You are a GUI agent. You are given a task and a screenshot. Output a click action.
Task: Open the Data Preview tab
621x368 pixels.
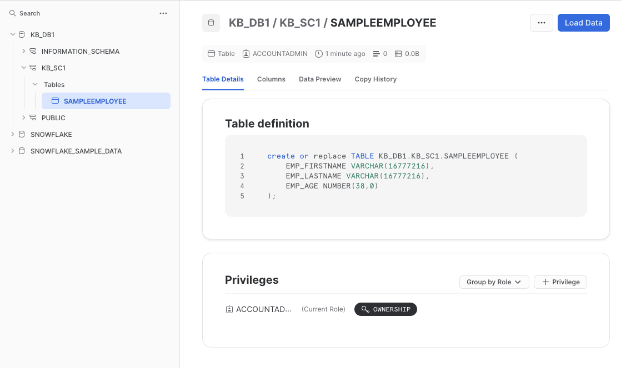click(x=320, y=79)
